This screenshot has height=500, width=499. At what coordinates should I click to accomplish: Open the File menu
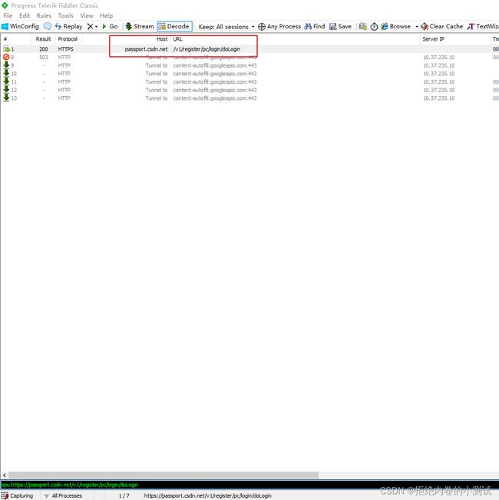tap(8, 15)
